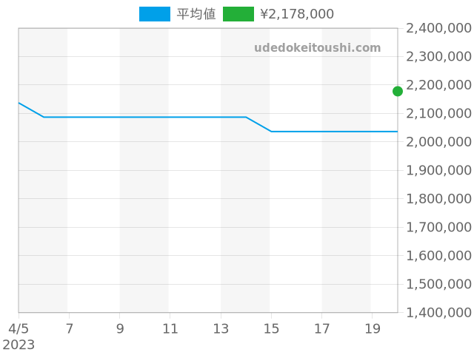Viewport: 474px width, 355px height.
Task: Click the 1,600,000 y-axis label
Action: (439, 256)
